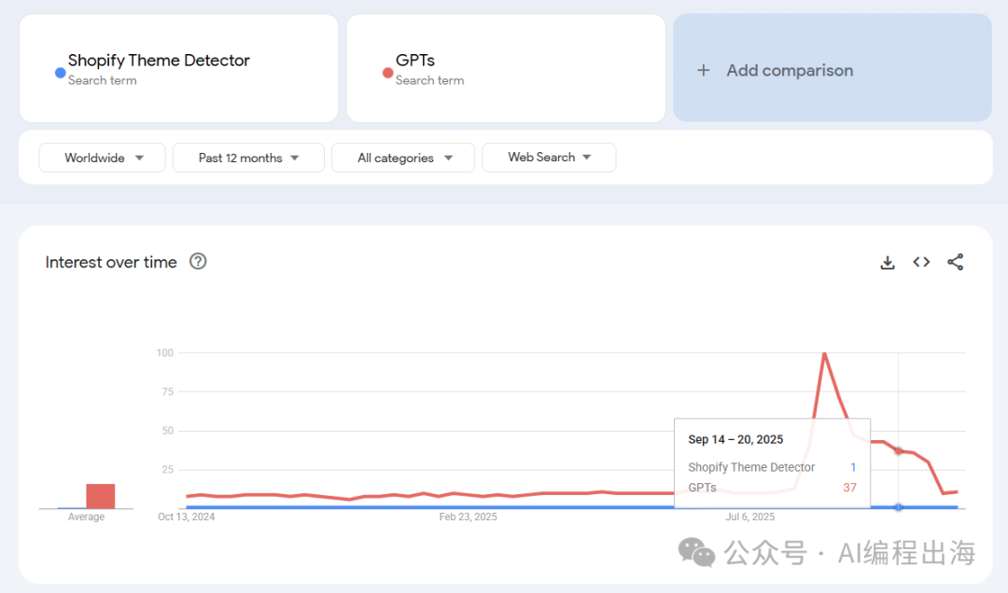Download the interest over time CSV
The image size is (1008, 593).
(888, 263)
